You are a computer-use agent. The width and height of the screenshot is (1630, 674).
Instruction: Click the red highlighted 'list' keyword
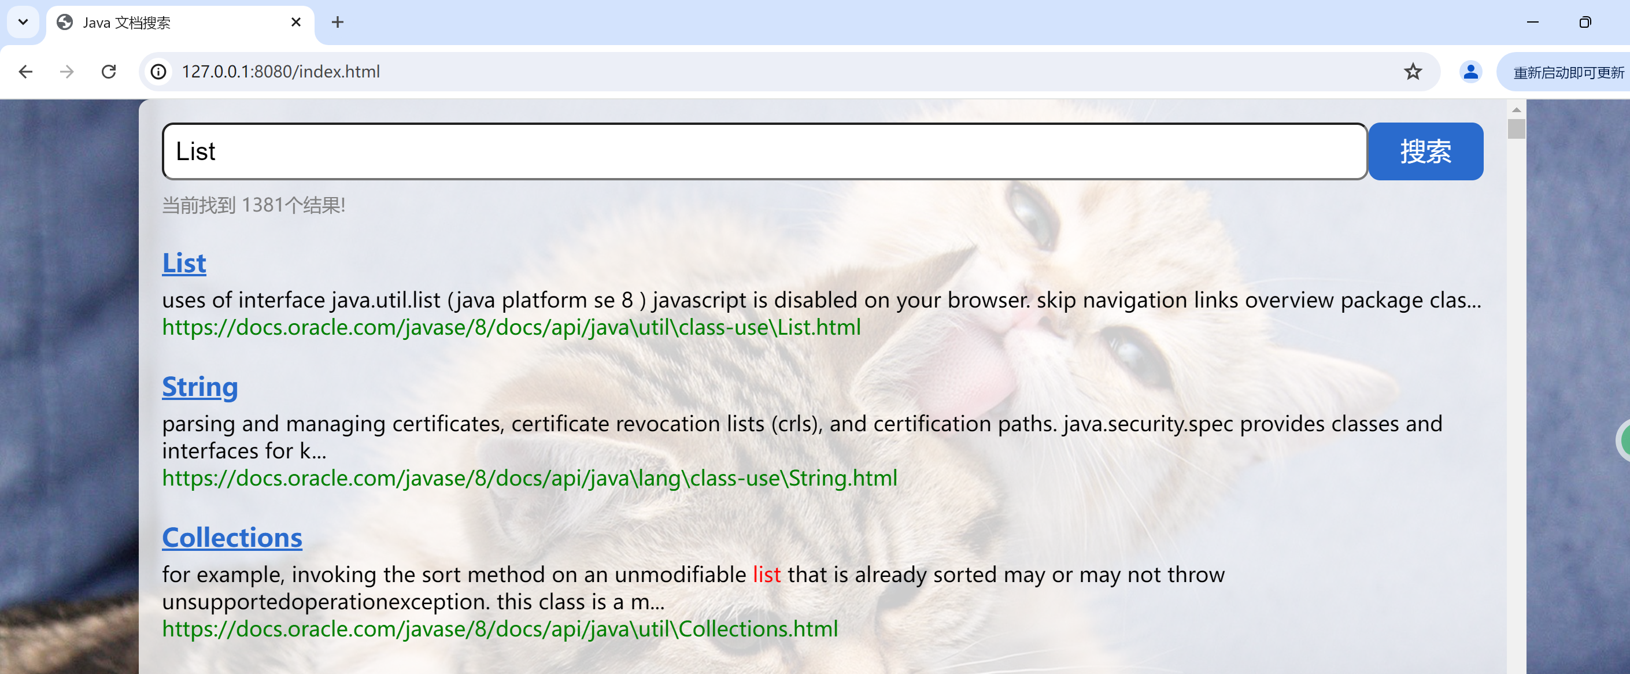766,574
